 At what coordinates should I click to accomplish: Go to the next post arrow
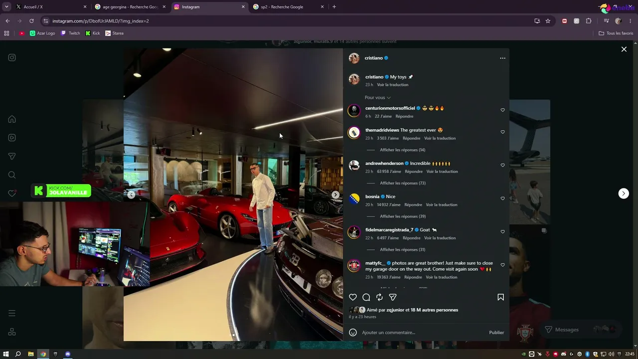(x=624, y=193)
